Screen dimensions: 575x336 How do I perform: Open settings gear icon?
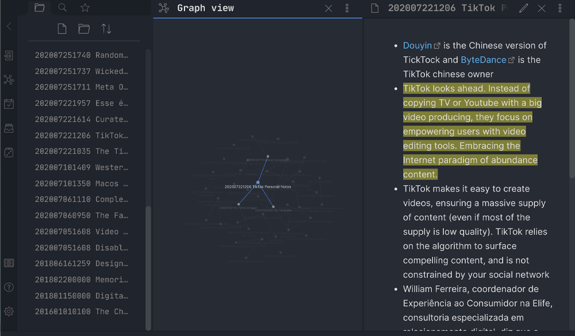point(9,311)
